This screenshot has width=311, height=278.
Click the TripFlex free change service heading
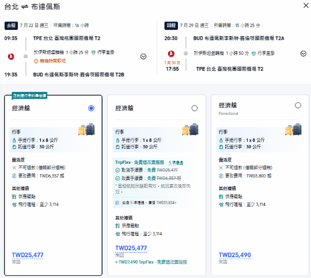click(x=139, y=163)
